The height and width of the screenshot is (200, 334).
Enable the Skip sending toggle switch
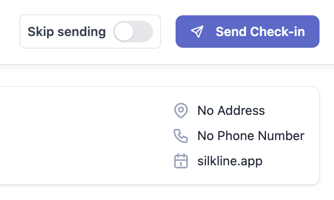point(133,32)
